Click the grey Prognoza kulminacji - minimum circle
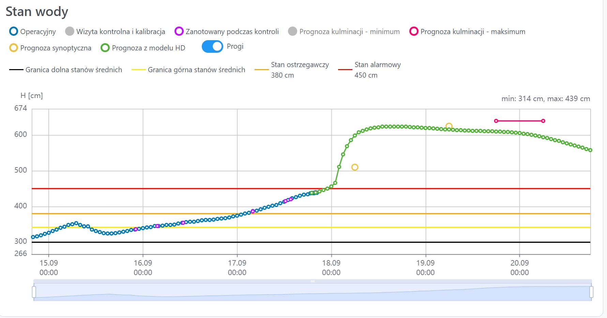 [x=292, y=32]
